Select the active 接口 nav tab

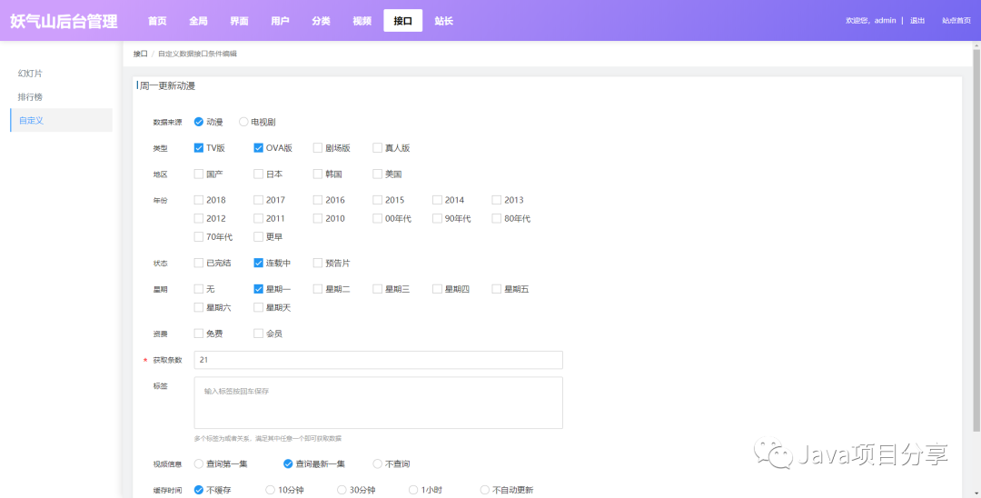[x=403, y=21]
